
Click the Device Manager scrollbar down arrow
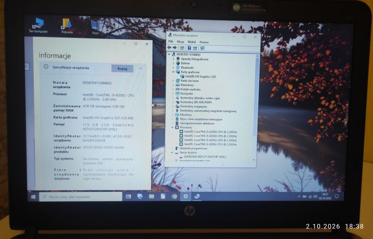pos(254,160)
